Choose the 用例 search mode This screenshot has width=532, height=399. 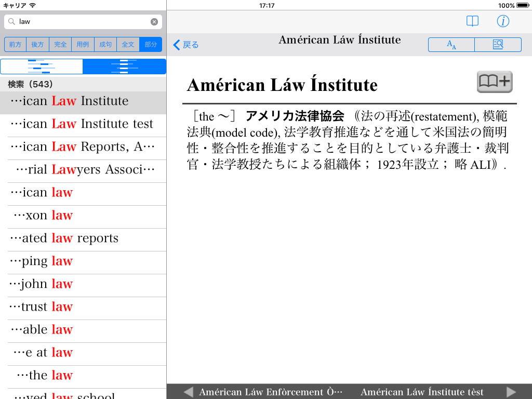tap(83, 45)
